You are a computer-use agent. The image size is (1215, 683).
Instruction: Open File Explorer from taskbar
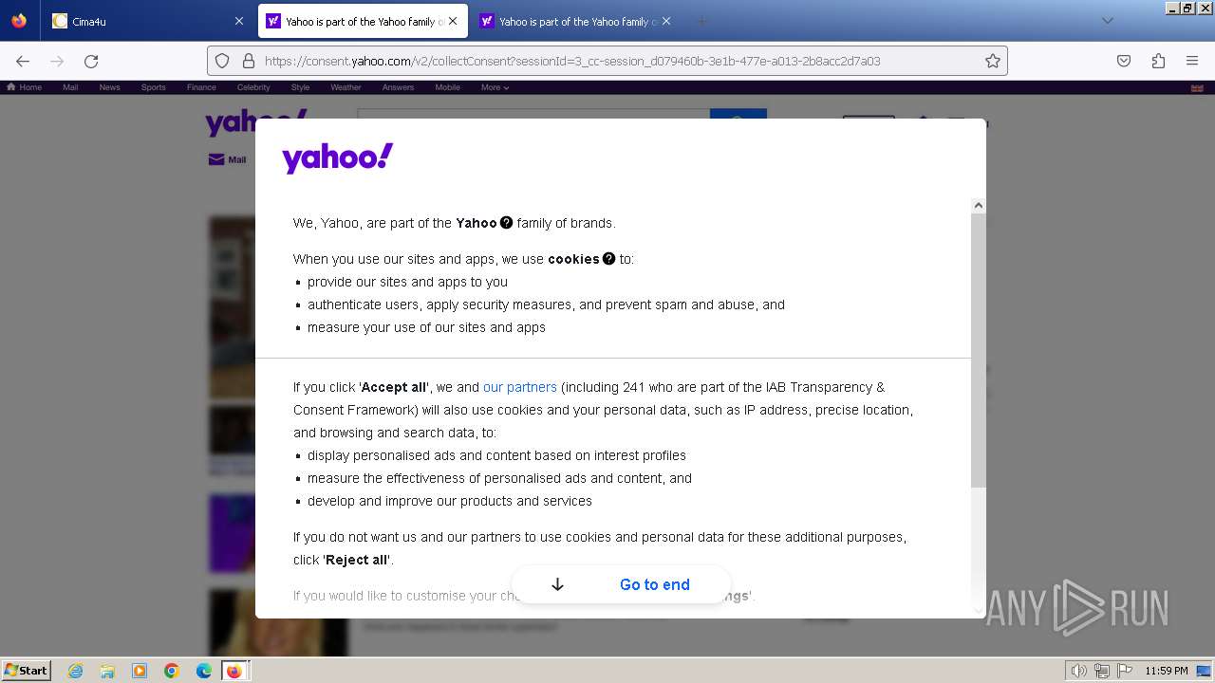107,671
